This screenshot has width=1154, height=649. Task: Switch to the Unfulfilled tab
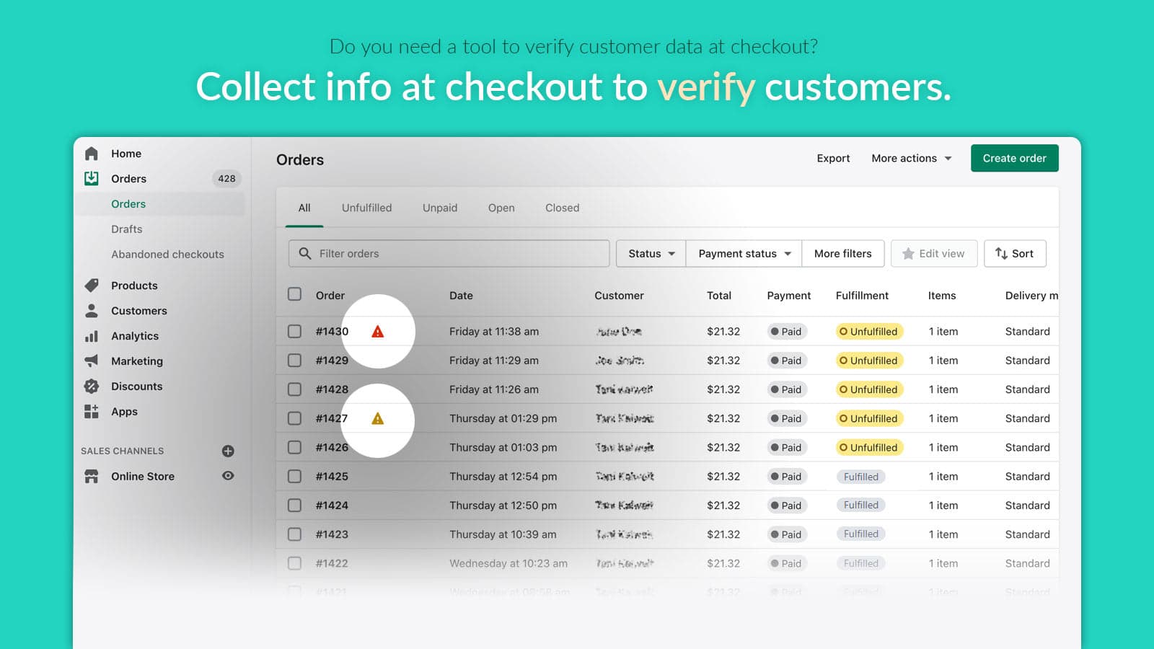[366, 208]
